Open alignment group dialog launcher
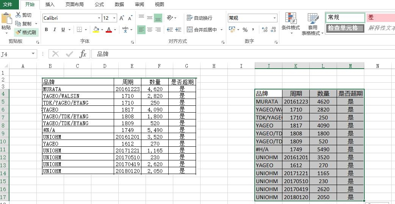Screen dimensions: 395x204 (x=223, y=42)
